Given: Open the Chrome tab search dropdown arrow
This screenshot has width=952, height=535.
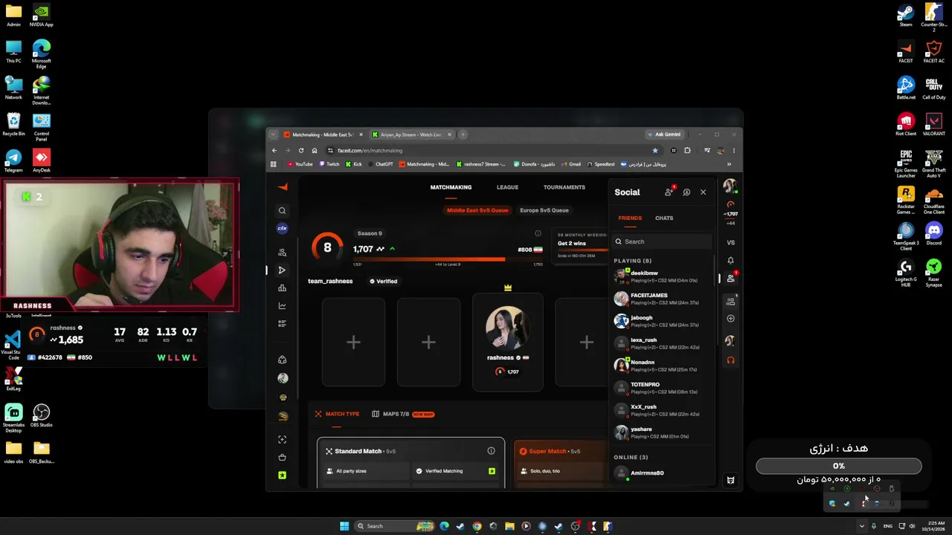Looking at the screenshot, I should pyautogui.click(x=273, y=134).
